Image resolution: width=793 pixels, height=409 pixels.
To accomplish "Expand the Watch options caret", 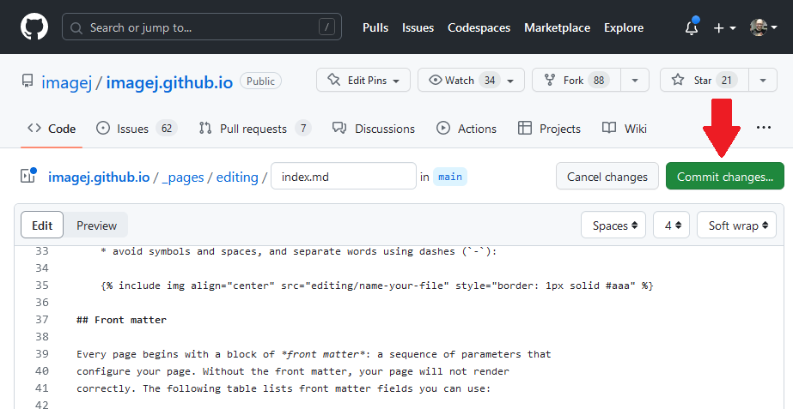I will coord(511,81).
